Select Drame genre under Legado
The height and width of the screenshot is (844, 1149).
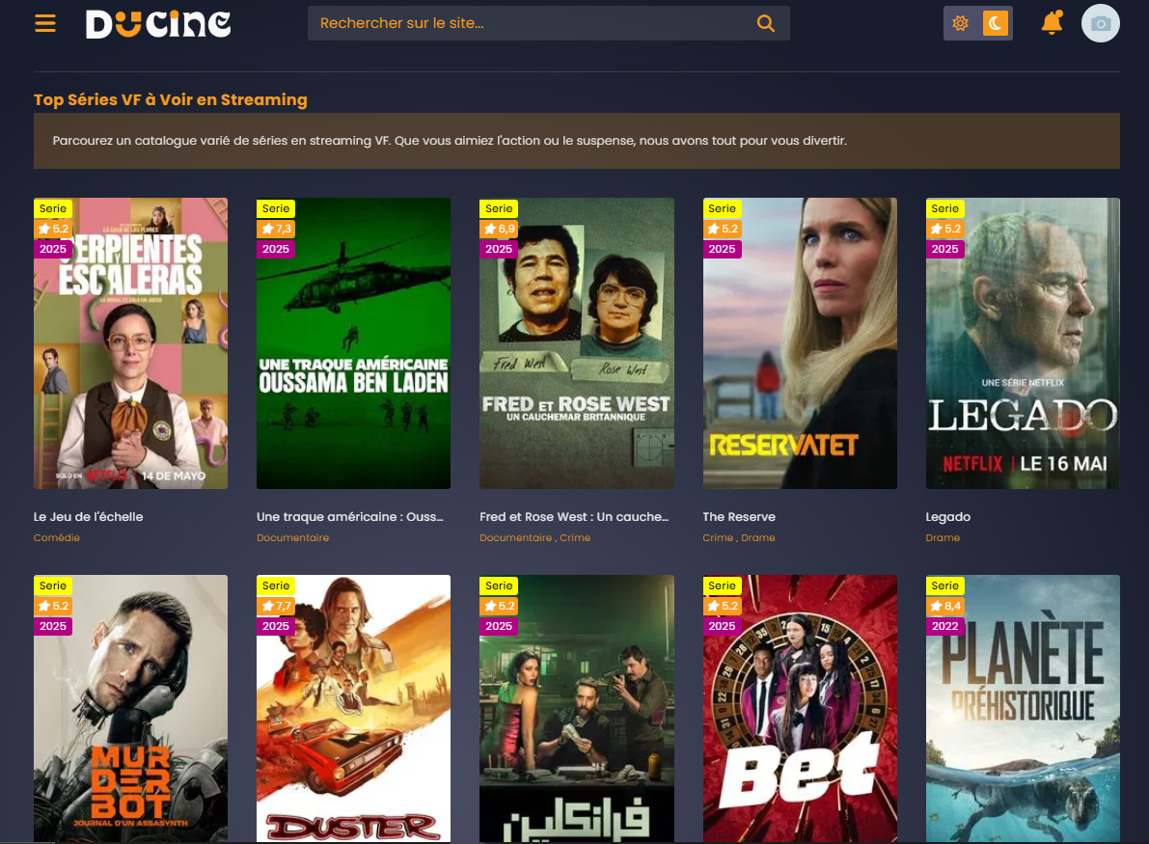tap(943, 538)
